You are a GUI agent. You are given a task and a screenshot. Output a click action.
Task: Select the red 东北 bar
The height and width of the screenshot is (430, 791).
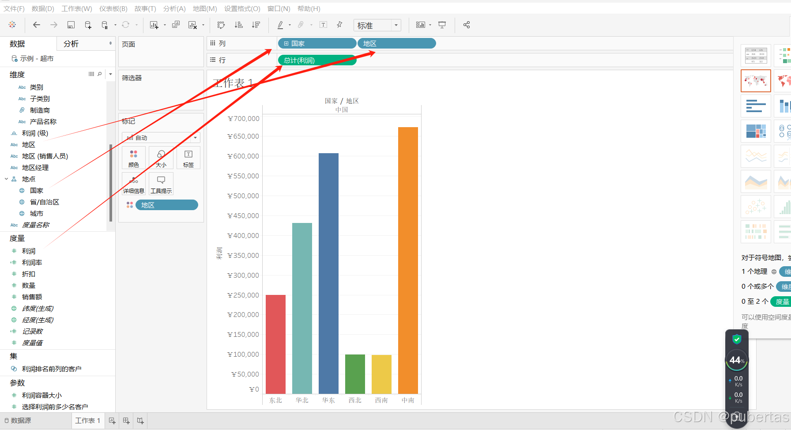tap(275, 344)
